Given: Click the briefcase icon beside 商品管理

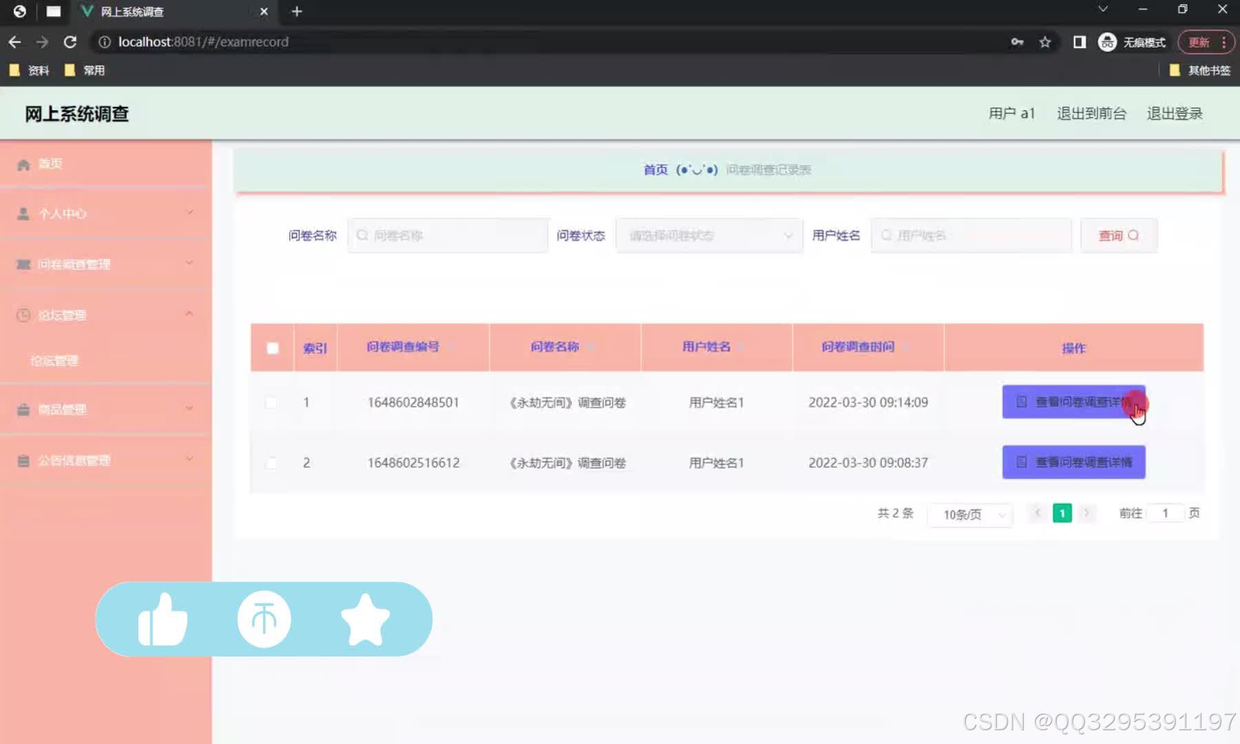Looking at the screenshot, I should click(23, 410).
